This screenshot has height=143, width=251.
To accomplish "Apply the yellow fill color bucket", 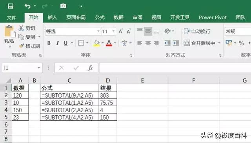I will click(97, 43).
